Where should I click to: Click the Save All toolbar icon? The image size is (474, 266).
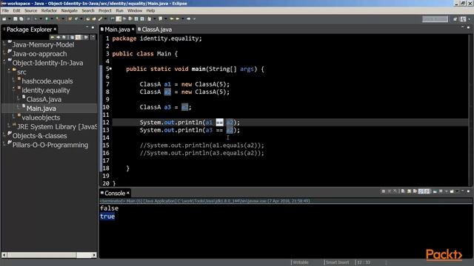[x=21, y=18]
